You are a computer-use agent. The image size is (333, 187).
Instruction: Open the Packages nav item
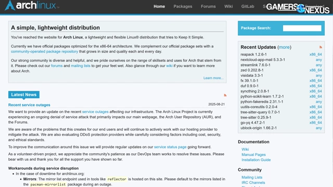click(x=183, y=6)
